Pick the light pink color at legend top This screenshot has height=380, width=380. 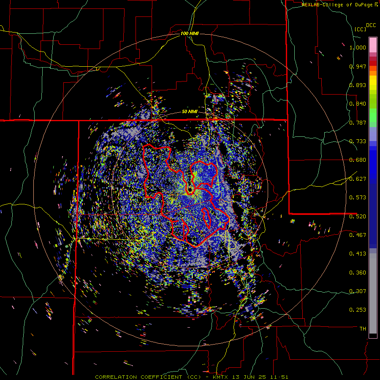pyautogui.click(x=373, y=45)
